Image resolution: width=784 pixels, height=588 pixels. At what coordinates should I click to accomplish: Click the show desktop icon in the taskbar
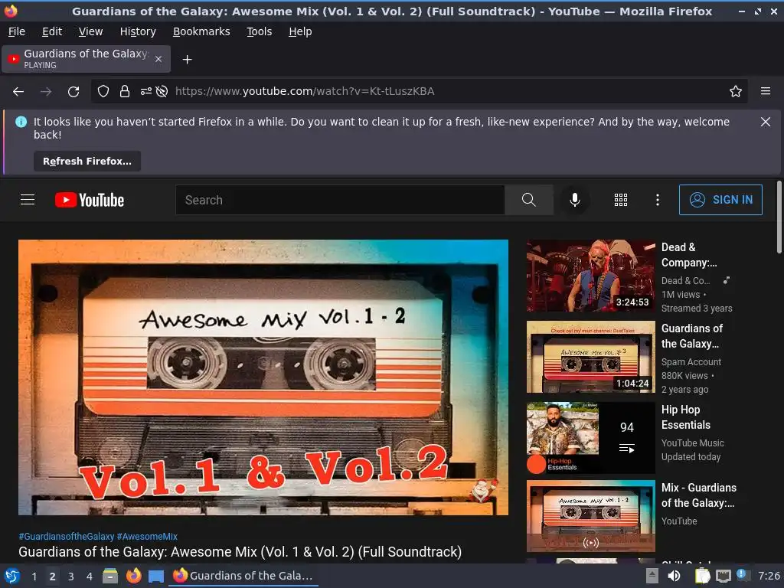click(x=156, y=576)
